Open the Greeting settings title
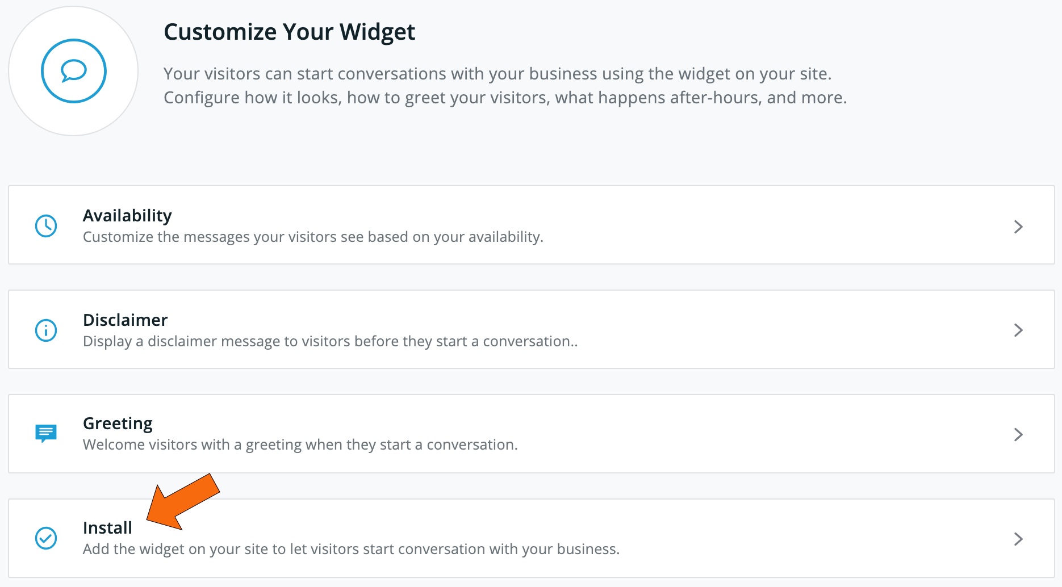Viewport: 1062px width, 587px height. tap(118, 424)
